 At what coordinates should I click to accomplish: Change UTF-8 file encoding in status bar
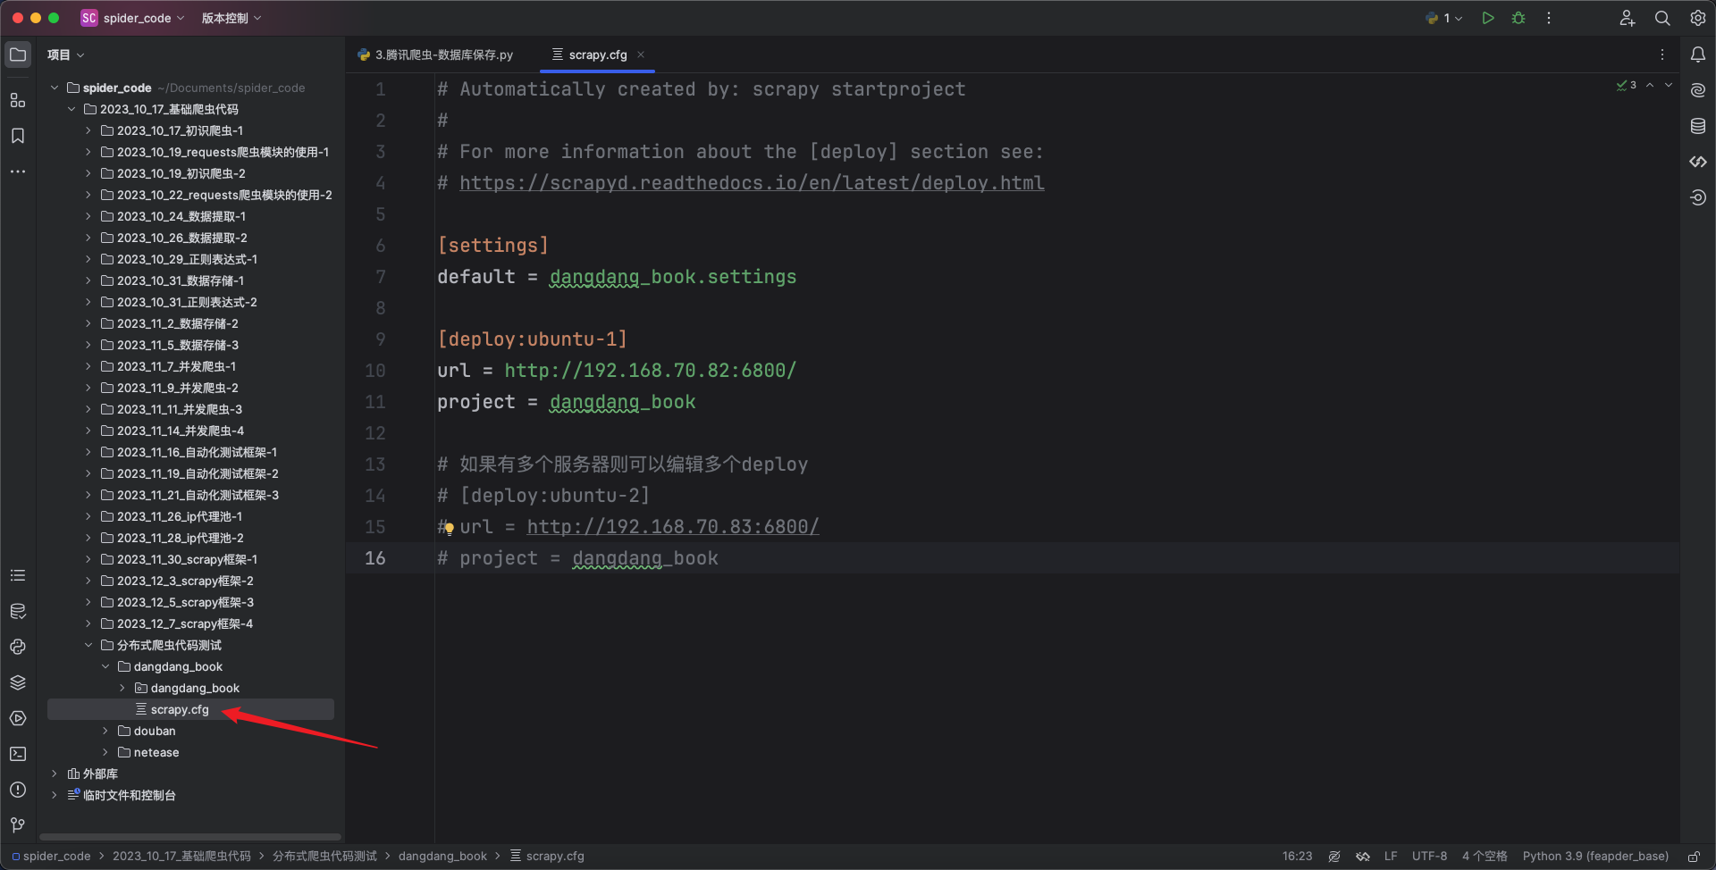(1429, 856)
